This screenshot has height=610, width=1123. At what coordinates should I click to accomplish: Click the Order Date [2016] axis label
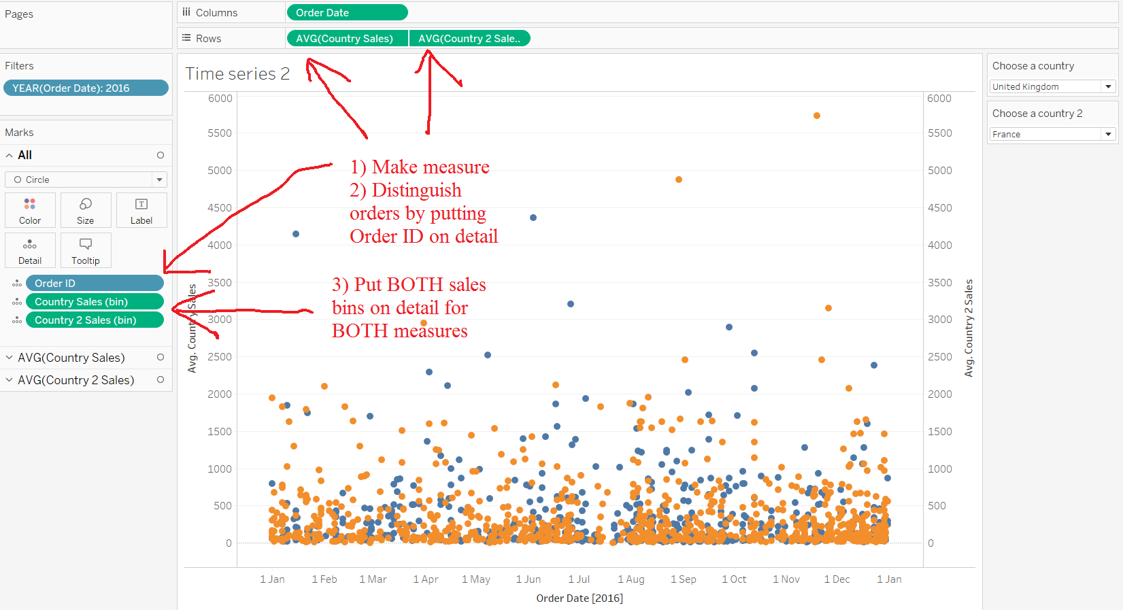[x=580, y=598]
